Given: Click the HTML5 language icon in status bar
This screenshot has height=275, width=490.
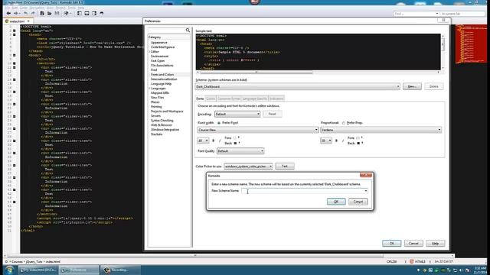Looking at the screenshot, I should [x=412, y=261].
